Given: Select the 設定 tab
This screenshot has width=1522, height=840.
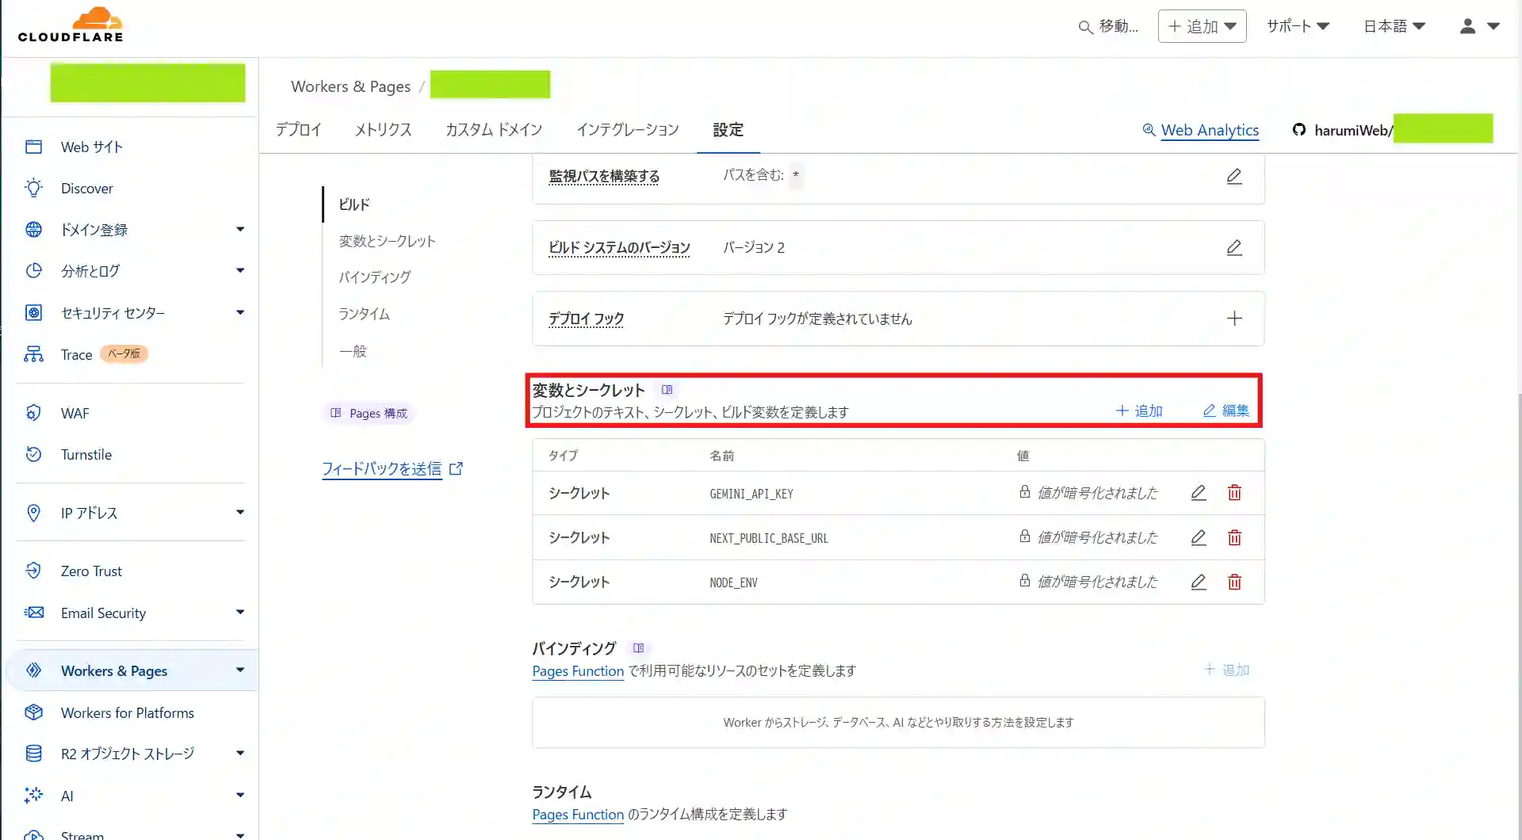Looking at the screenshot, I should pyautogui.click(x=728, y=130).
